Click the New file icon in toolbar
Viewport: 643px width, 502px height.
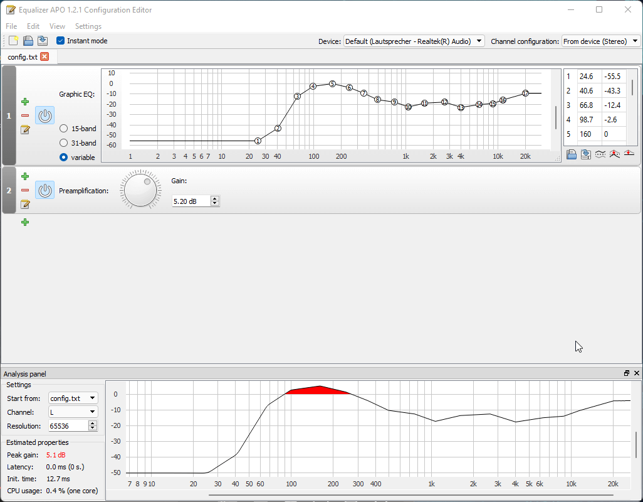tap(14, 41)
